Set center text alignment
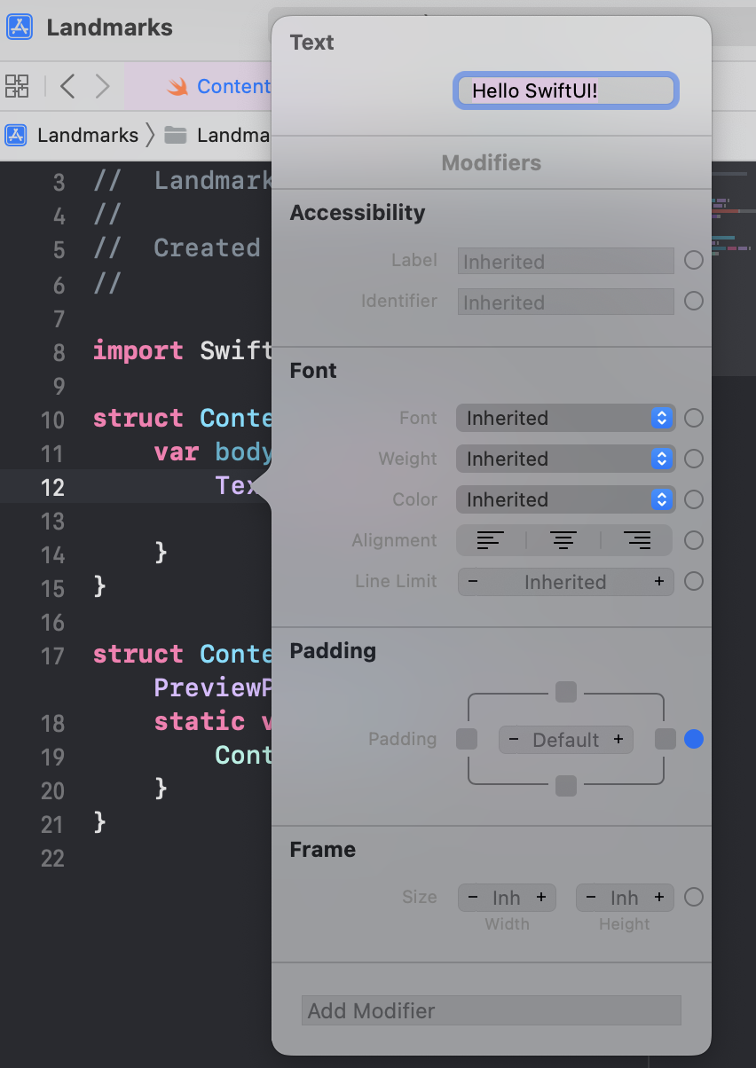Screen dimensions: 756x1068 (x=563, y=540)
